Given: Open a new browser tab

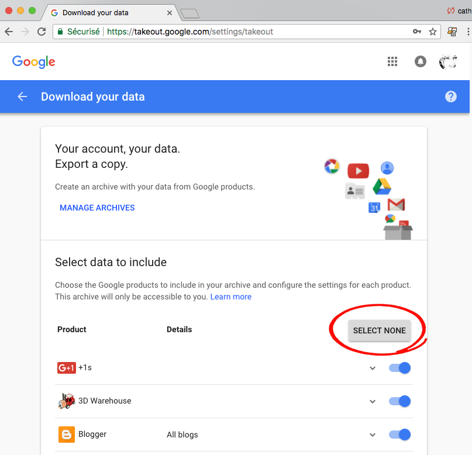Looking at the screenshot, I should click(190, 13).
